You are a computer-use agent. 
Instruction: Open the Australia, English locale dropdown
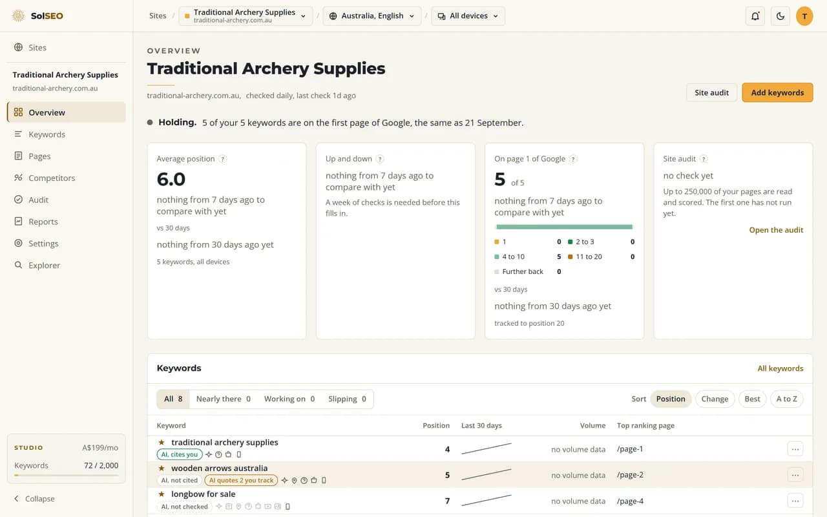click(372, 16)
